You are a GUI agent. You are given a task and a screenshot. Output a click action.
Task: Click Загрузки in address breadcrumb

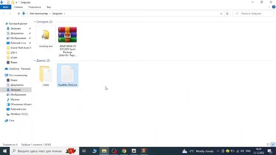click(x=57, y=13)
